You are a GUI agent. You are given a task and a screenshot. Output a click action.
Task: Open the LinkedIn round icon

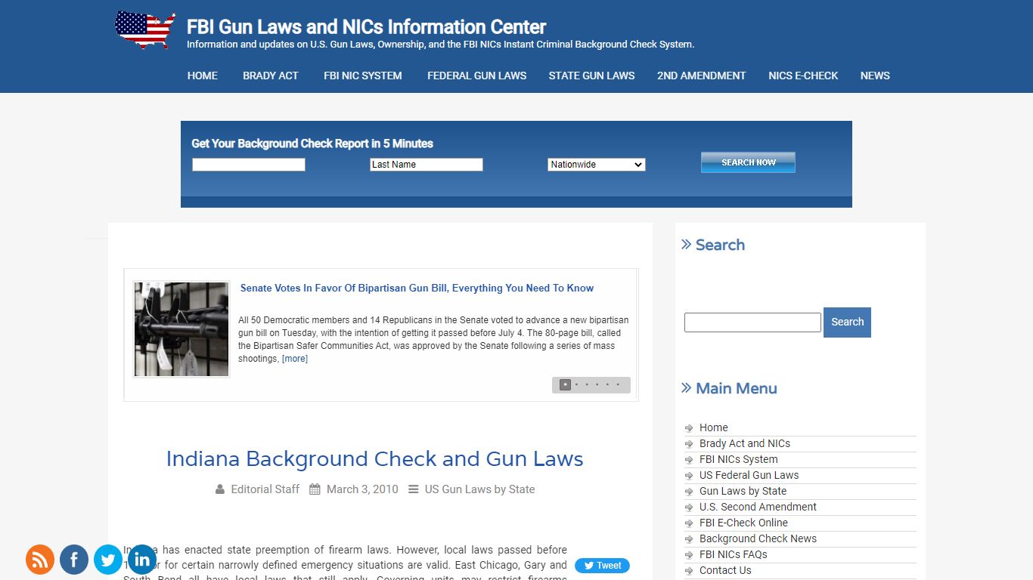pos(142,560)
